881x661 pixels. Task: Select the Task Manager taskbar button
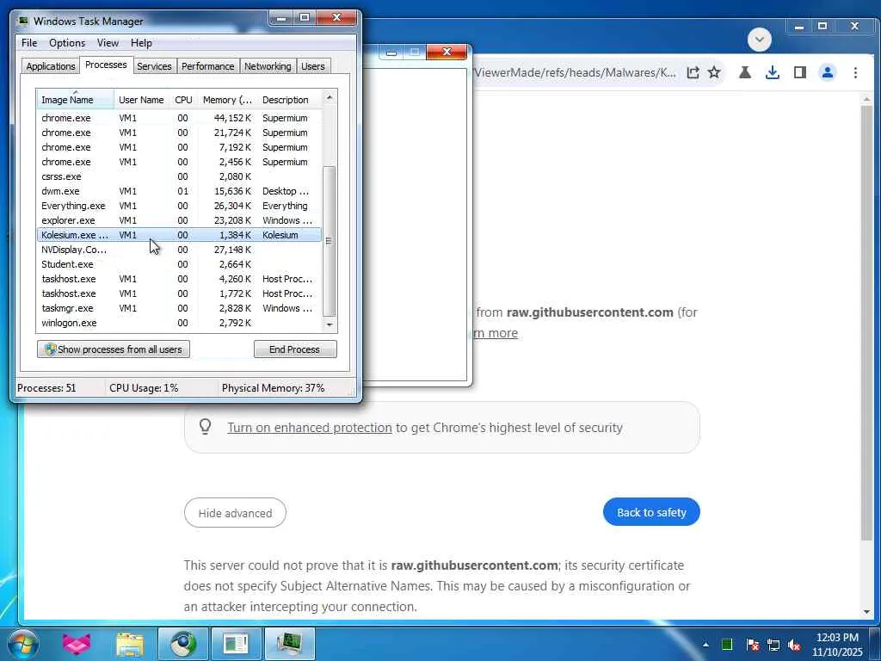point(289,644)
